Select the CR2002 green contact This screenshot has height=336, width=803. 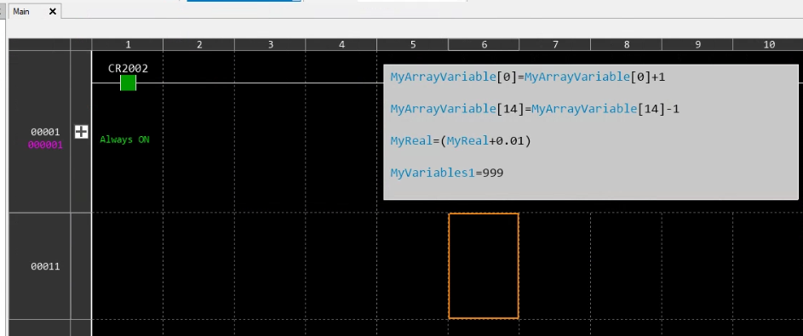(128, 83)
